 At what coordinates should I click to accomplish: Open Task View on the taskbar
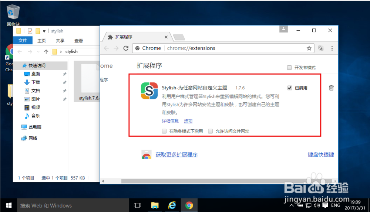137,205
